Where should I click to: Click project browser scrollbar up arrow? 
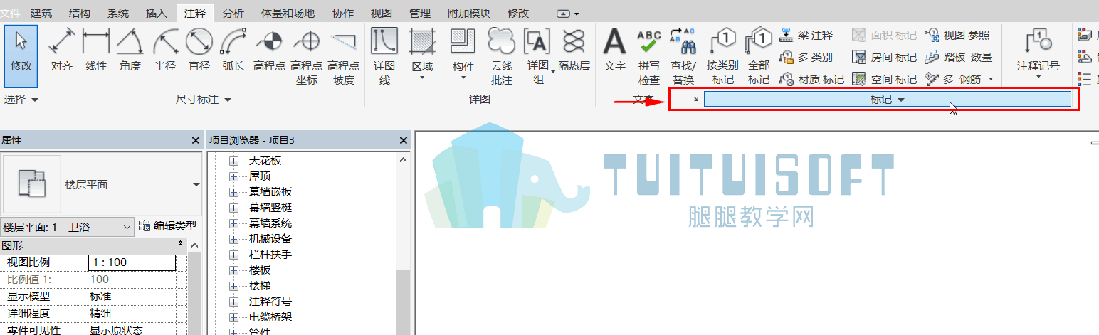404,160
